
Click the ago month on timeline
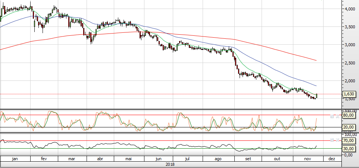(218, 159)
